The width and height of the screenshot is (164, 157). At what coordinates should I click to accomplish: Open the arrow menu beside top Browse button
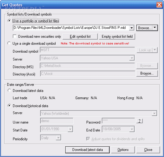(x=155, y=28)
